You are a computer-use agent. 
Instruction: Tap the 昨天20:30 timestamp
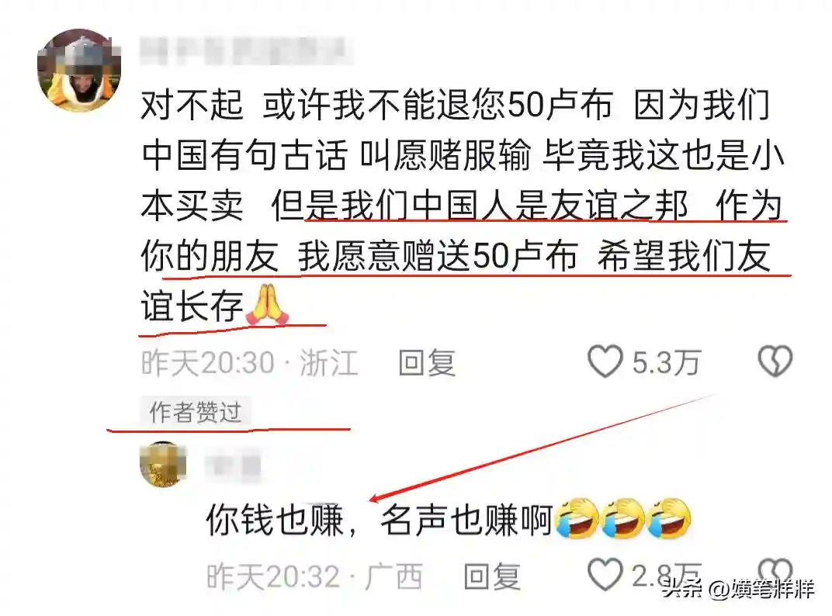tap(208, 363)
